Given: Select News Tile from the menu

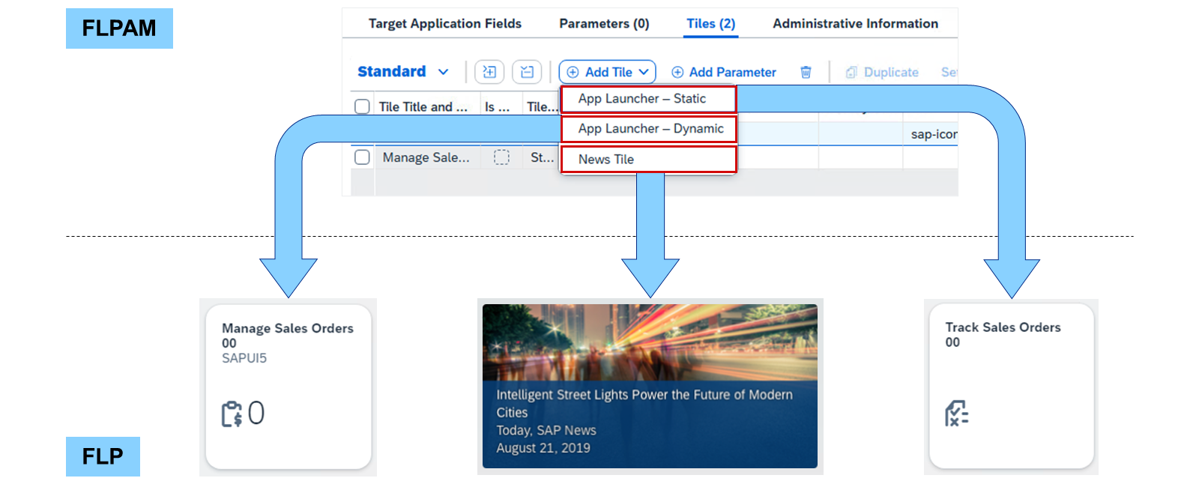Looking at the screenshot, I should coord(649,159).
